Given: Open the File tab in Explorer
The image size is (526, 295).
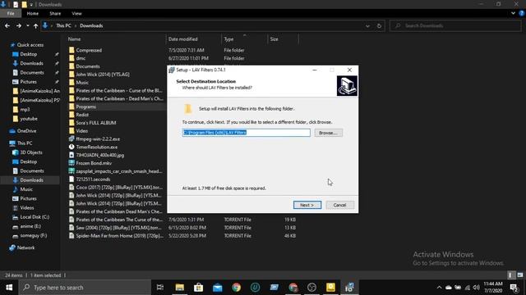Looking at the screenshot, I should [x=11, y=13].
